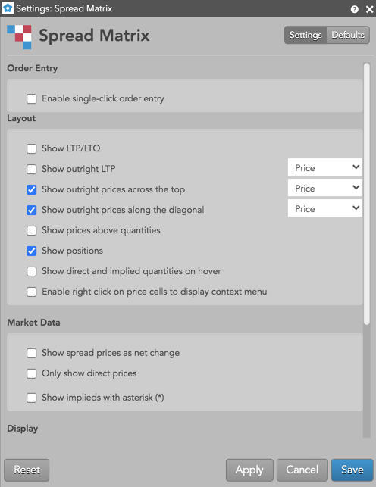
Task: Click the Spread Matrix logo icon
Action: 19,37
